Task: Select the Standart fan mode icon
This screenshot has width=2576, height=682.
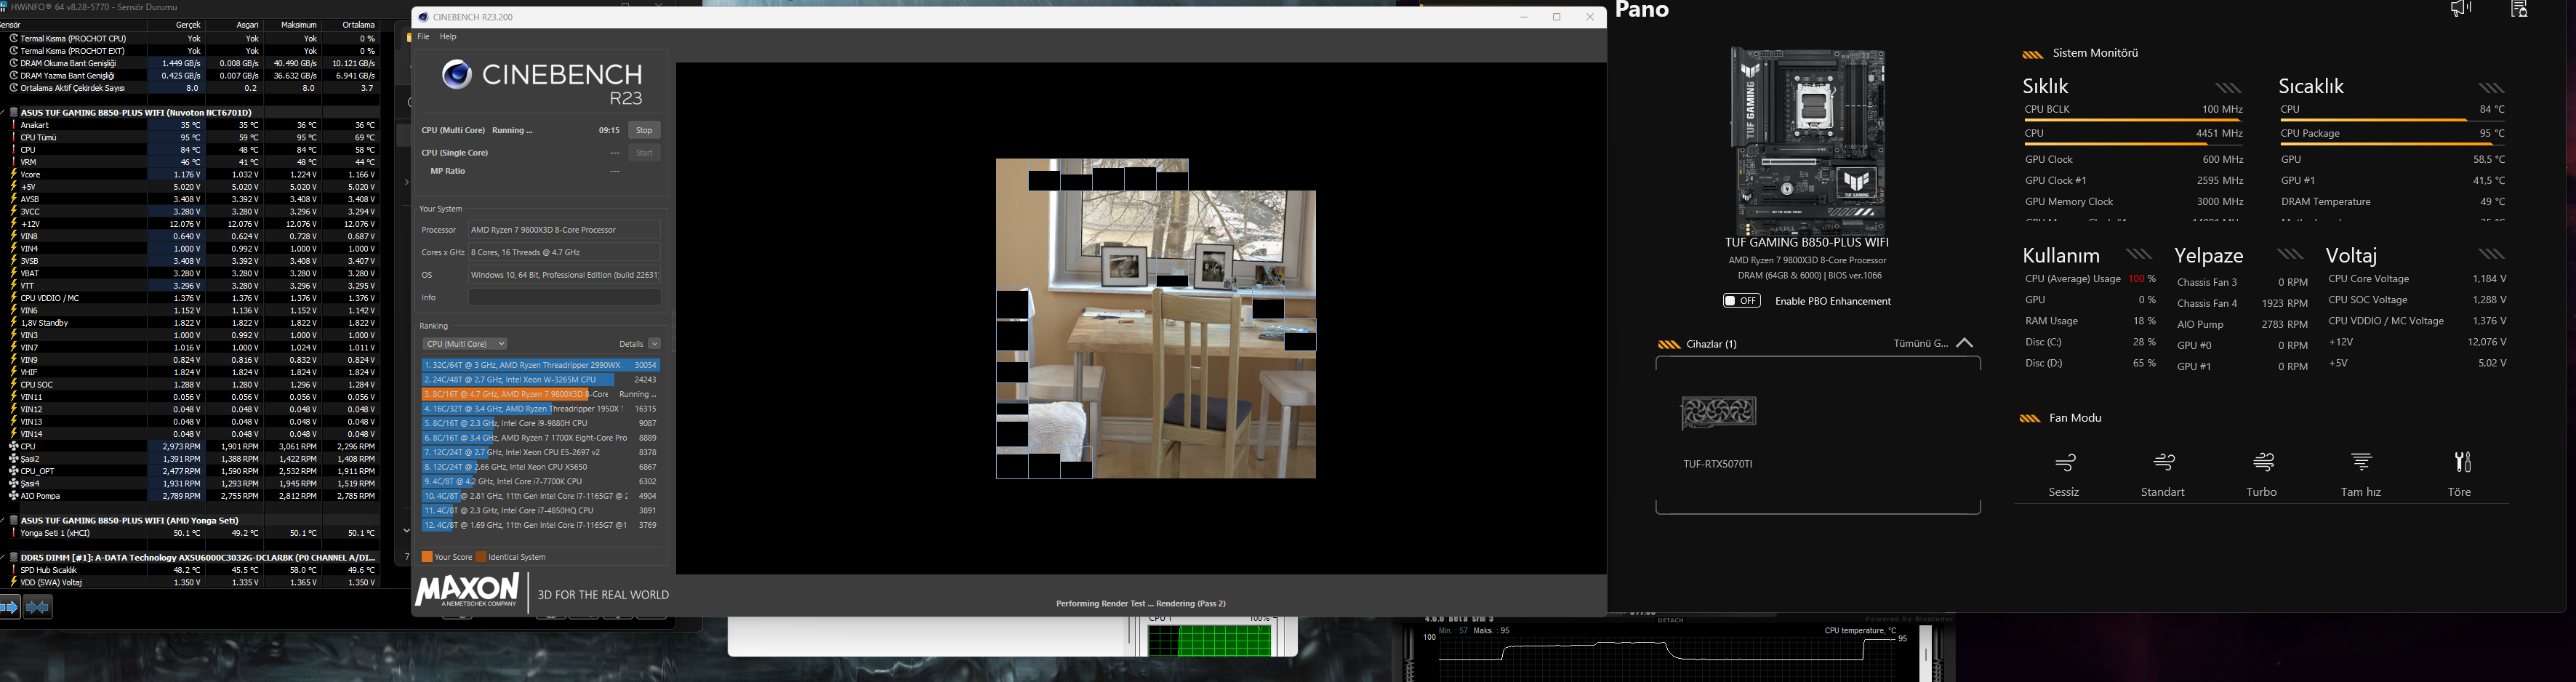Action: pos(2164,462)
